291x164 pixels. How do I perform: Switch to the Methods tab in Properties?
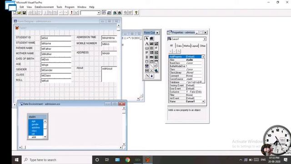pyautogui.click(x=187, y=46)
